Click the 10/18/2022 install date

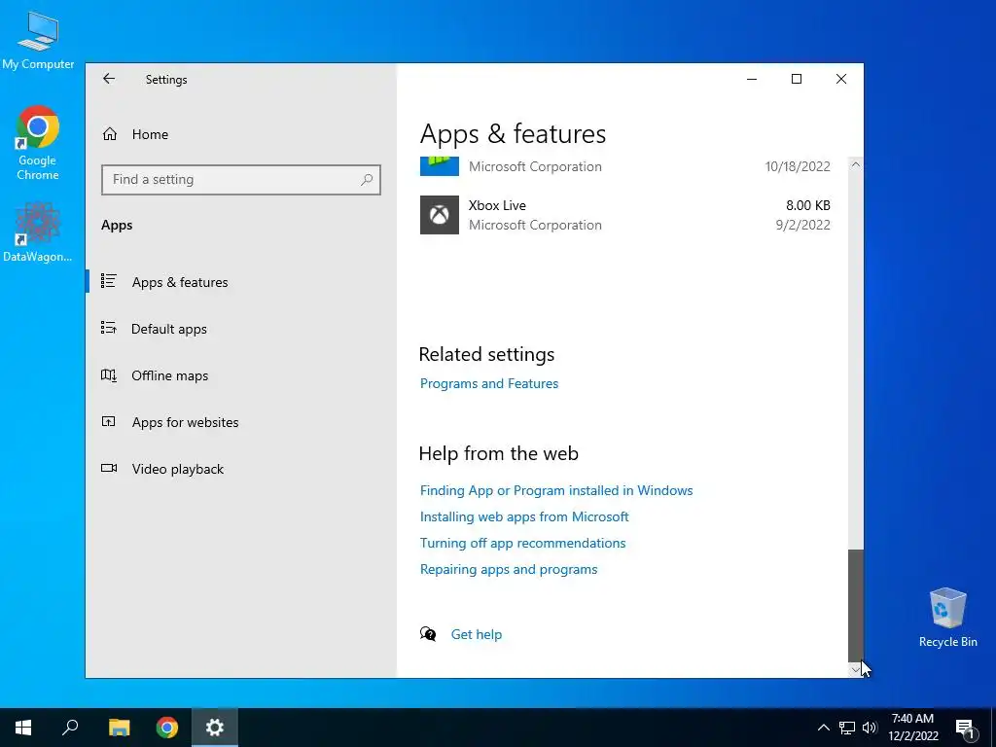[x=798, y=166]
